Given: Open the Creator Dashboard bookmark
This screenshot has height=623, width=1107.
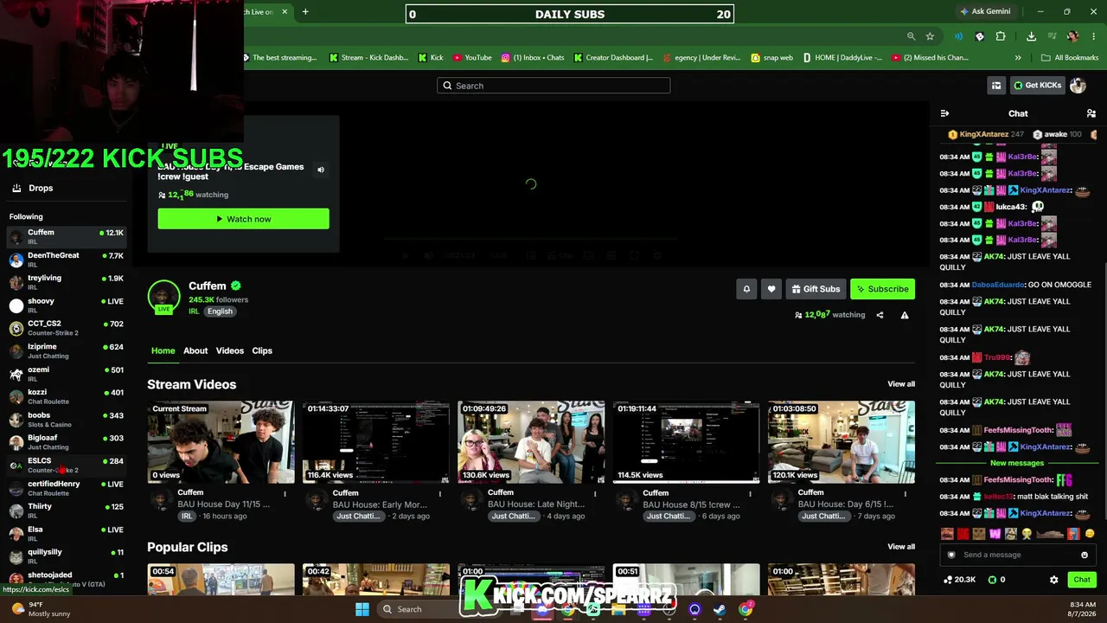Looking at the screenshot, I should tap(613, 58).
